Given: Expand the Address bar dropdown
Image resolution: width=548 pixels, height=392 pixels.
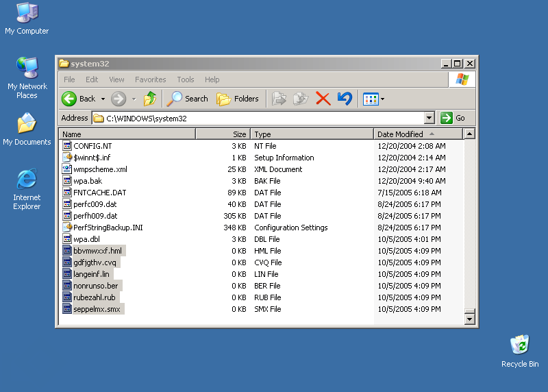Looking at the screenshot, I should [x=429, y=118].
